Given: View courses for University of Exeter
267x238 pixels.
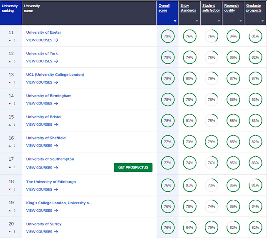Looking at the screenshot, I should [x=42, y=40].
